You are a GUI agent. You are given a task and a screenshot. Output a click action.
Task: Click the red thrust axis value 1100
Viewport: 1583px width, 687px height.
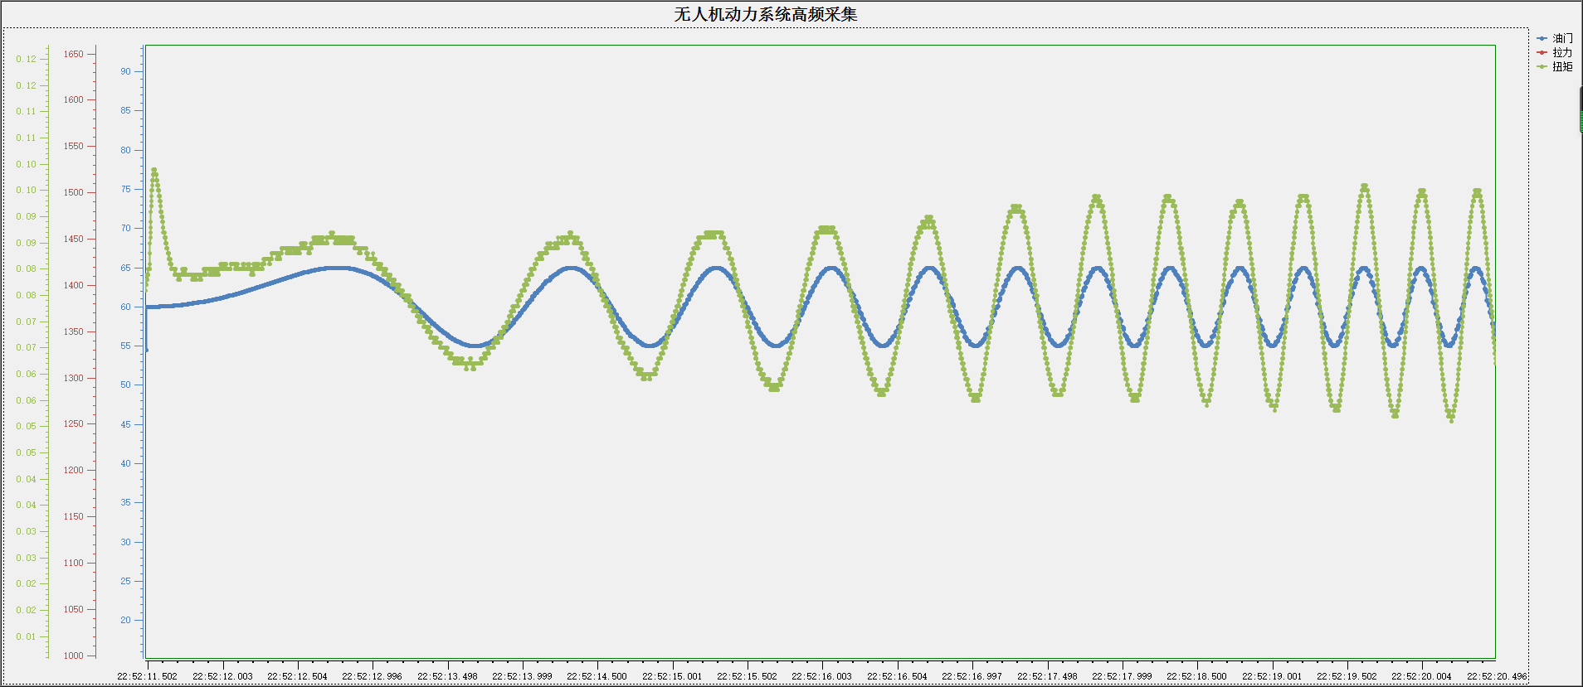[74, 563]
